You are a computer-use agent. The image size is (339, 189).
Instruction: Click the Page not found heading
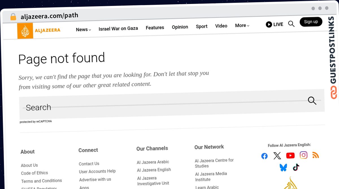pos(62,59)
